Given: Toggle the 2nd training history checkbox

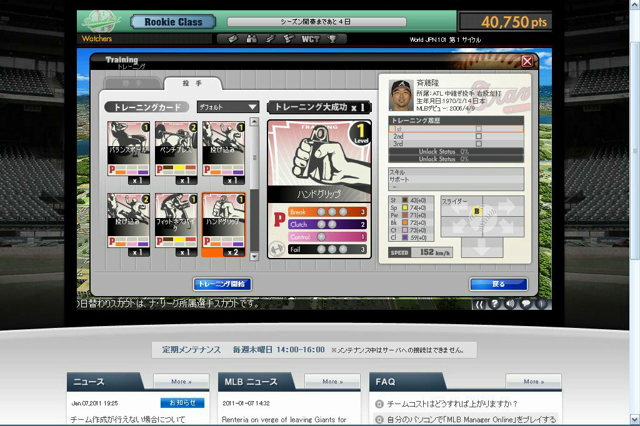Looking at the screenshot, I should 479,136.
